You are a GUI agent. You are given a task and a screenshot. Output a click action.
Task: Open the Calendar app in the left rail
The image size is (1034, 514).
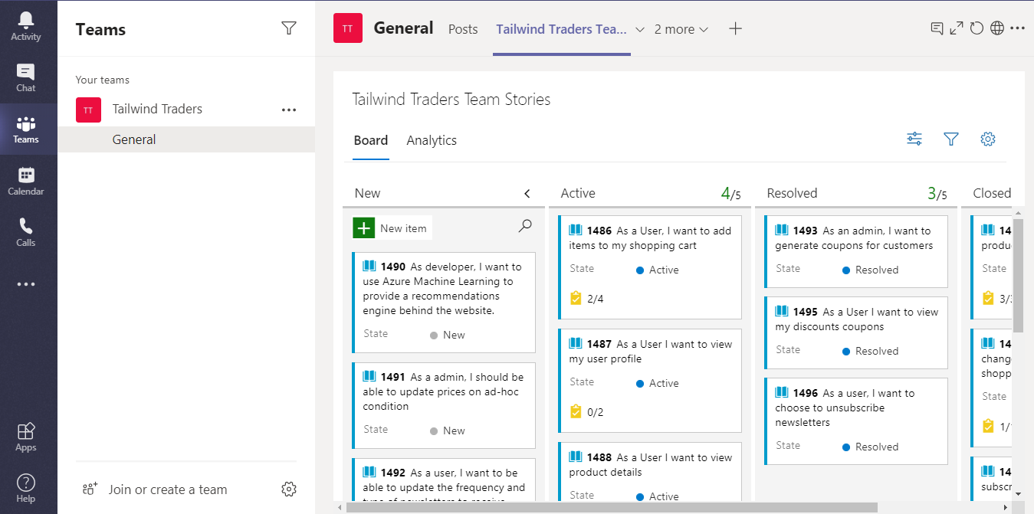pos(26,181)
